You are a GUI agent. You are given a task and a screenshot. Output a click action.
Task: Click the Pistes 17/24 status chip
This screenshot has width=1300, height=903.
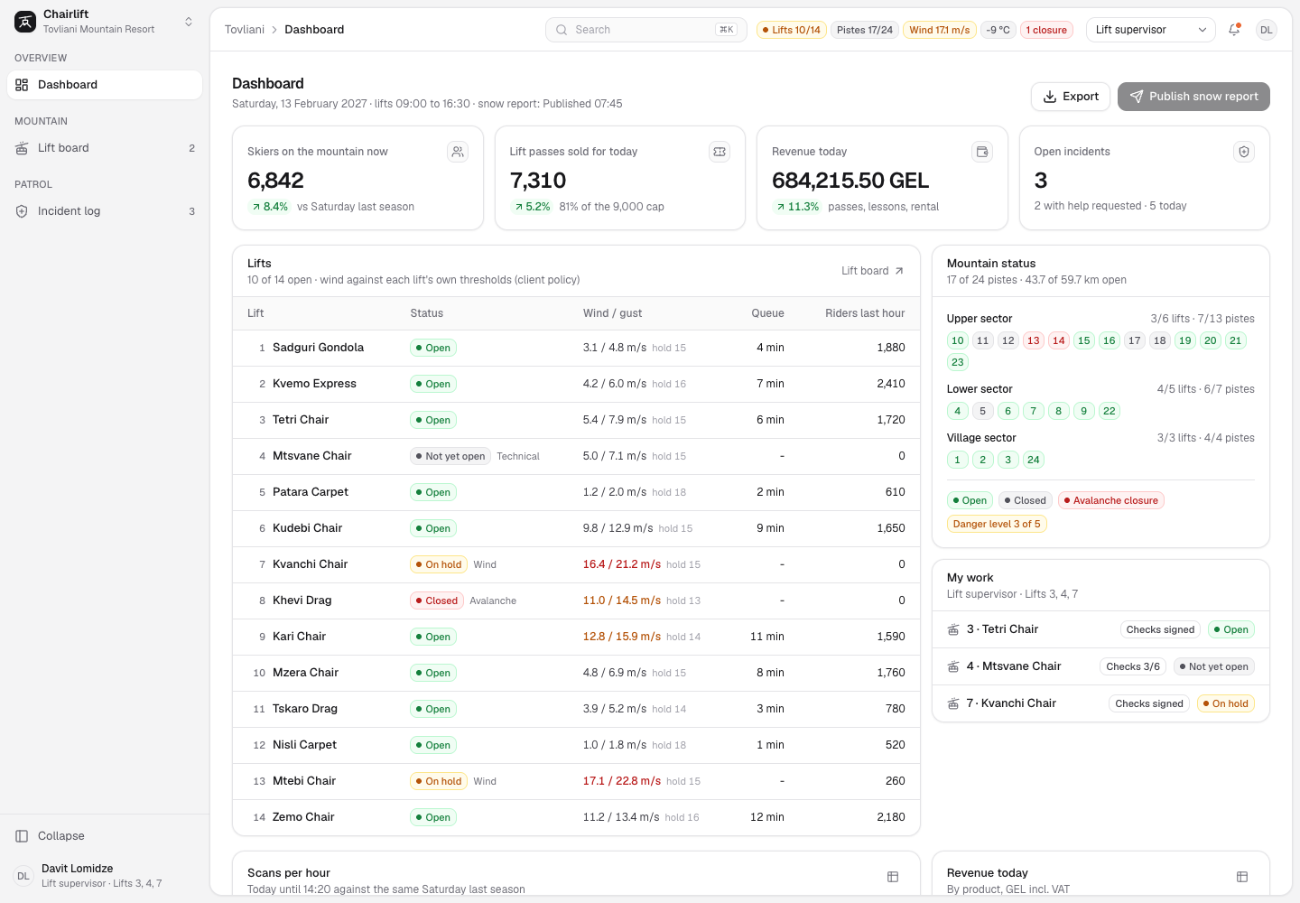[x=864, y=30]
